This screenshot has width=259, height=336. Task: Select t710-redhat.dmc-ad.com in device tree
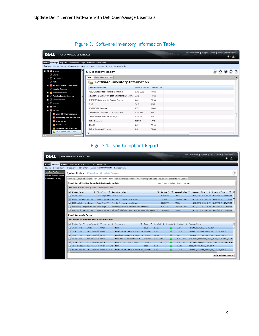[x=66, y=132]
